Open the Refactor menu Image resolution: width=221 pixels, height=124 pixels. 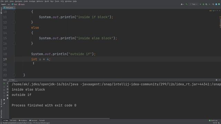click(x=40, y=1)
